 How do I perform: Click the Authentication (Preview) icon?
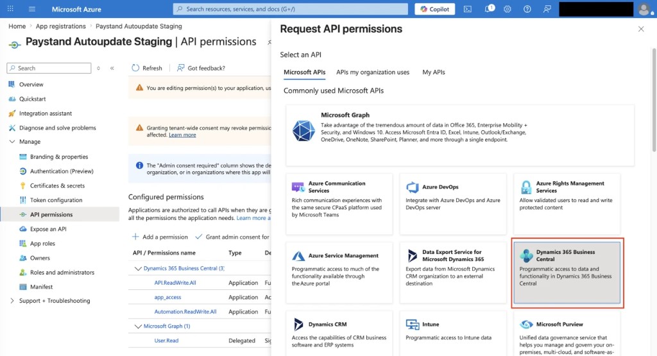tap(23, 171)
